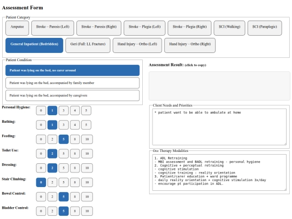Set Bathing score to 3
The height and width of the screenshot is (219, 292).
point(63,125)
